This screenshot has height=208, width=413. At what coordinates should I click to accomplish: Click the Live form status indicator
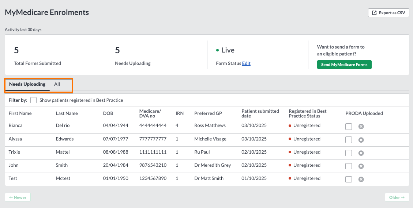[225, 50]
